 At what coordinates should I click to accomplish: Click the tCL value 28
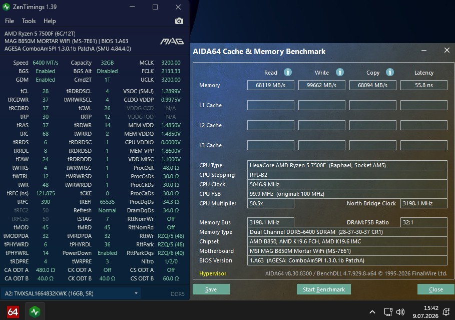tap(45, 91)
